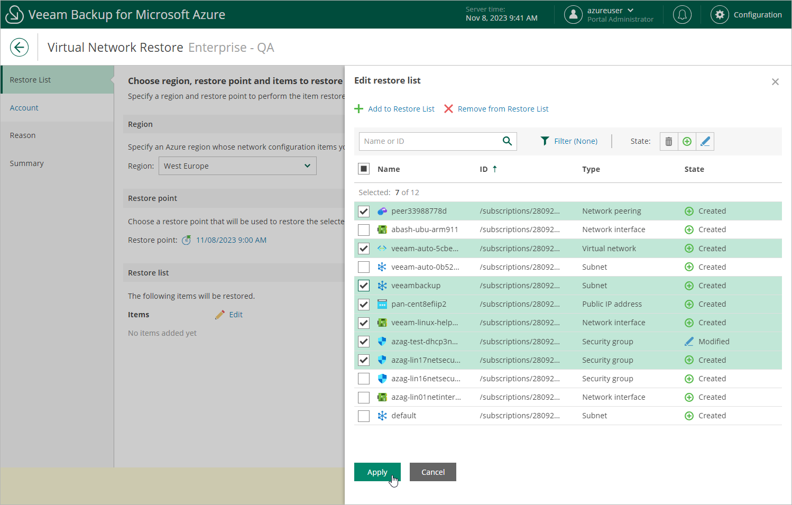Uncheck the peer33988778d checkbox

364,211
